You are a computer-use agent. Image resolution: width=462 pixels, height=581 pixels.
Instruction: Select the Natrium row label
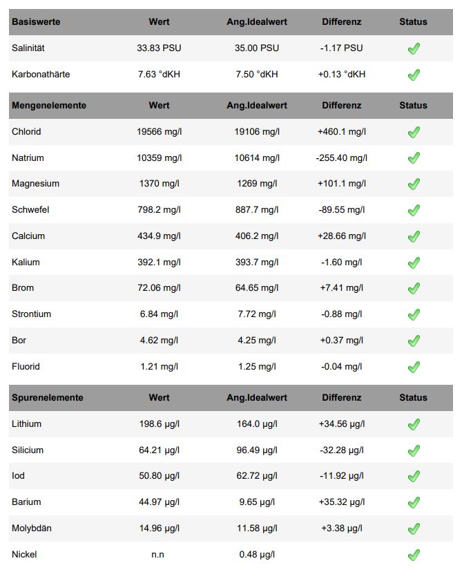pyautogui.click(x=28, y=158)
